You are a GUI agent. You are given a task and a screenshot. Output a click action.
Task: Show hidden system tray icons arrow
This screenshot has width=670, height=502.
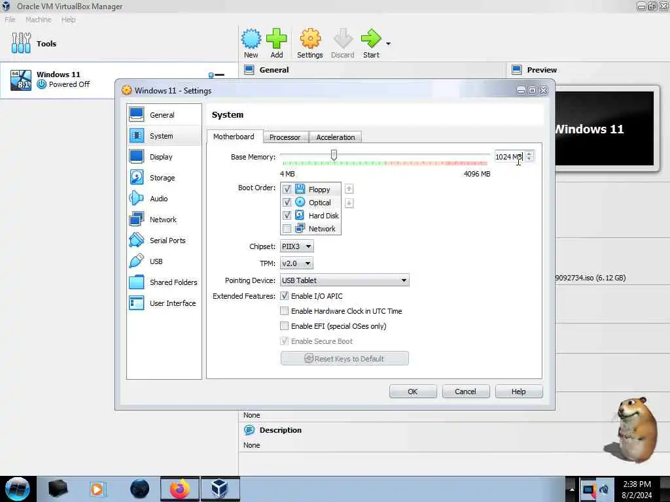[572, 489]
